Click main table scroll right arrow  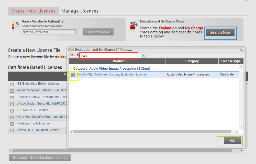click(242, 151)
